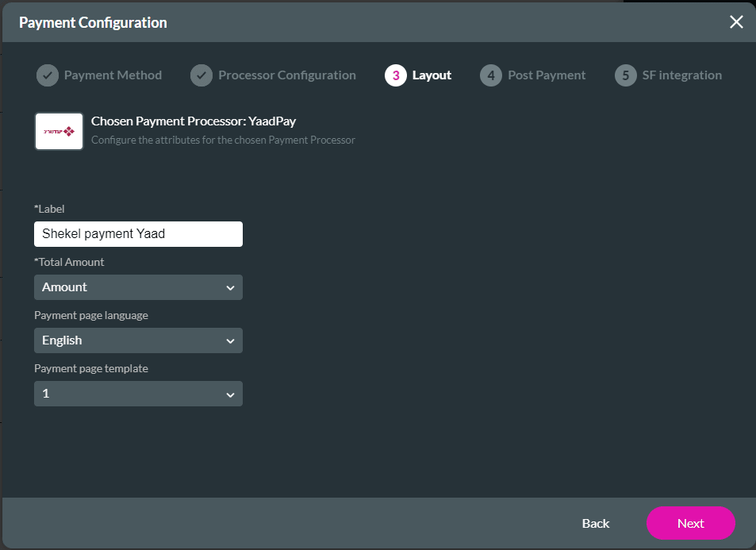The image size is (756, 550).
Task: Click the YaadPay processor logo
Action: coord(59,131)
